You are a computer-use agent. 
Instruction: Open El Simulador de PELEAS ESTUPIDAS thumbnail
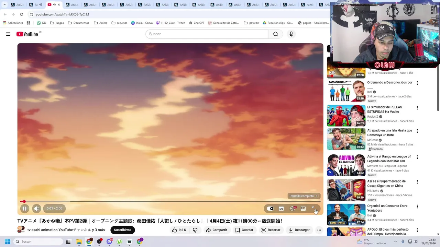click(x=346, y=116)
